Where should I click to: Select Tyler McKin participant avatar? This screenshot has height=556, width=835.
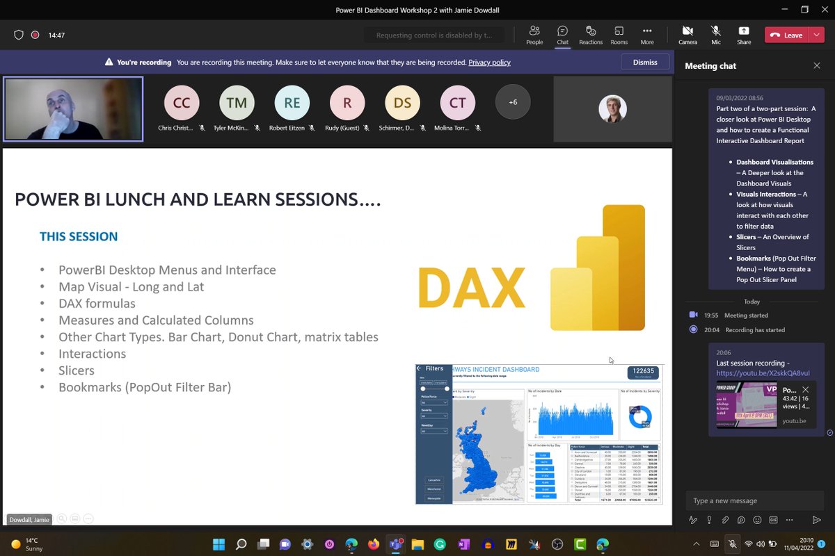coord(237,103)
